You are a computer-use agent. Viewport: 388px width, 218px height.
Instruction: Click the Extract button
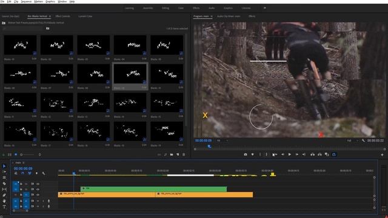click(x=319, y=154)
